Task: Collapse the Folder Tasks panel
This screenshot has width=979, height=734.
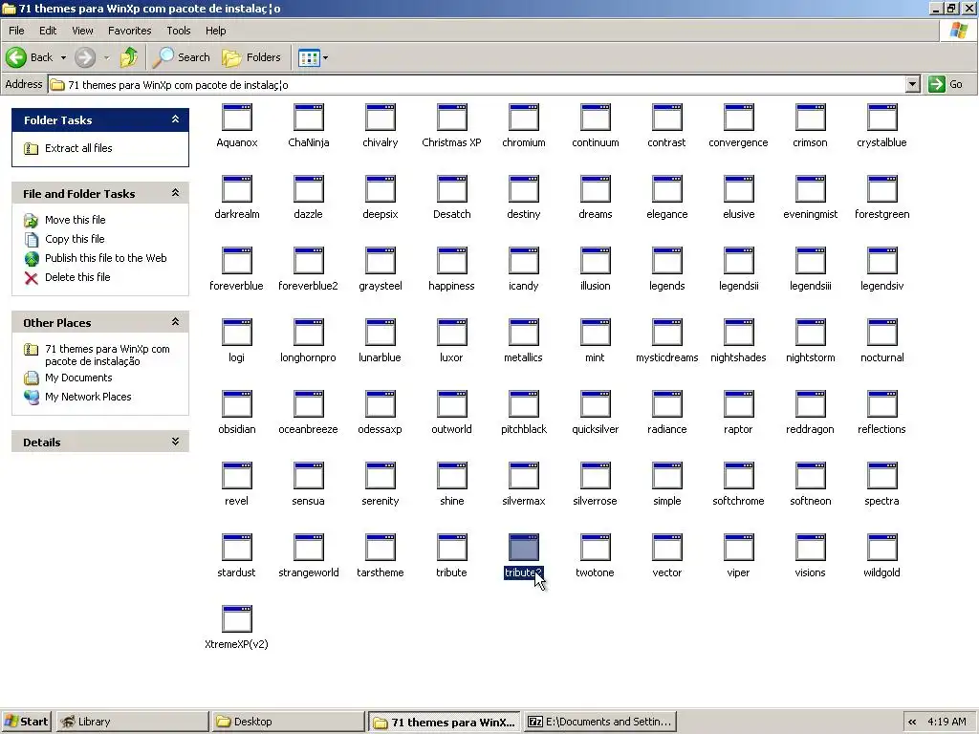Action: coord(176,119)
